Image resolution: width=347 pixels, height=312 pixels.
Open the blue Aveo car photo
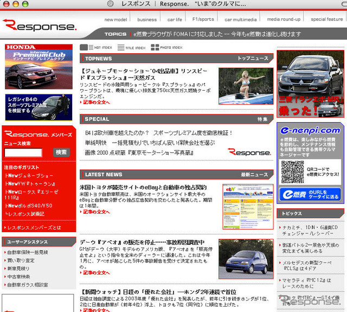[x=246, y=259]
